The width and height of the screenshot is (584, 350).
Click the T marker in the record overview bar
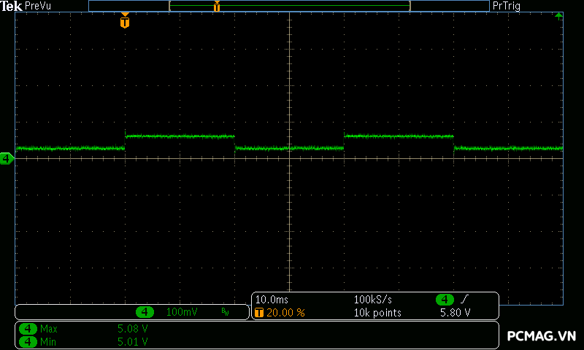click(217, 7)
